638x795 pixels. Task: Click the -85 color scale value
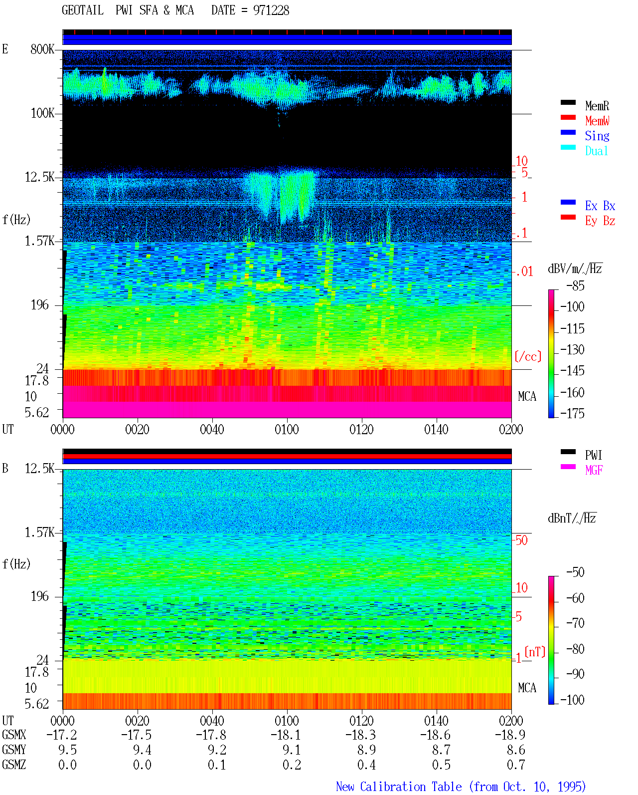point(575,286)
